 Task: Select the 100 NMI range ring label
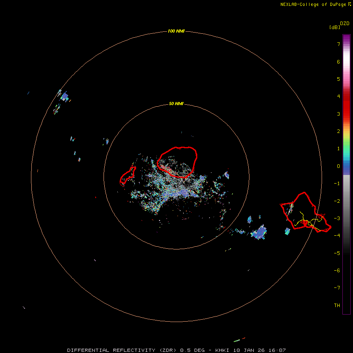(176, 31)
